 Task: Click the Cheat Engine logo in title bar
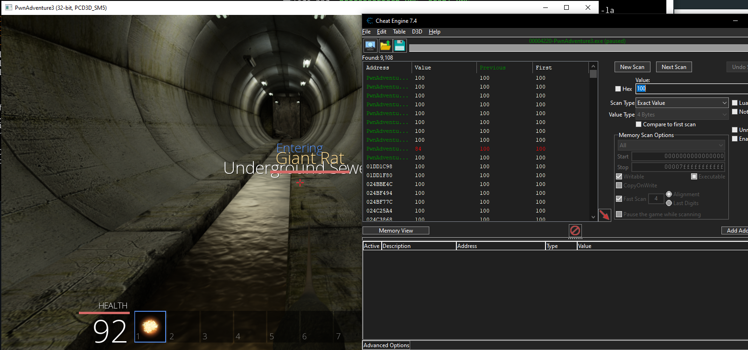click(x=370, y=21)
